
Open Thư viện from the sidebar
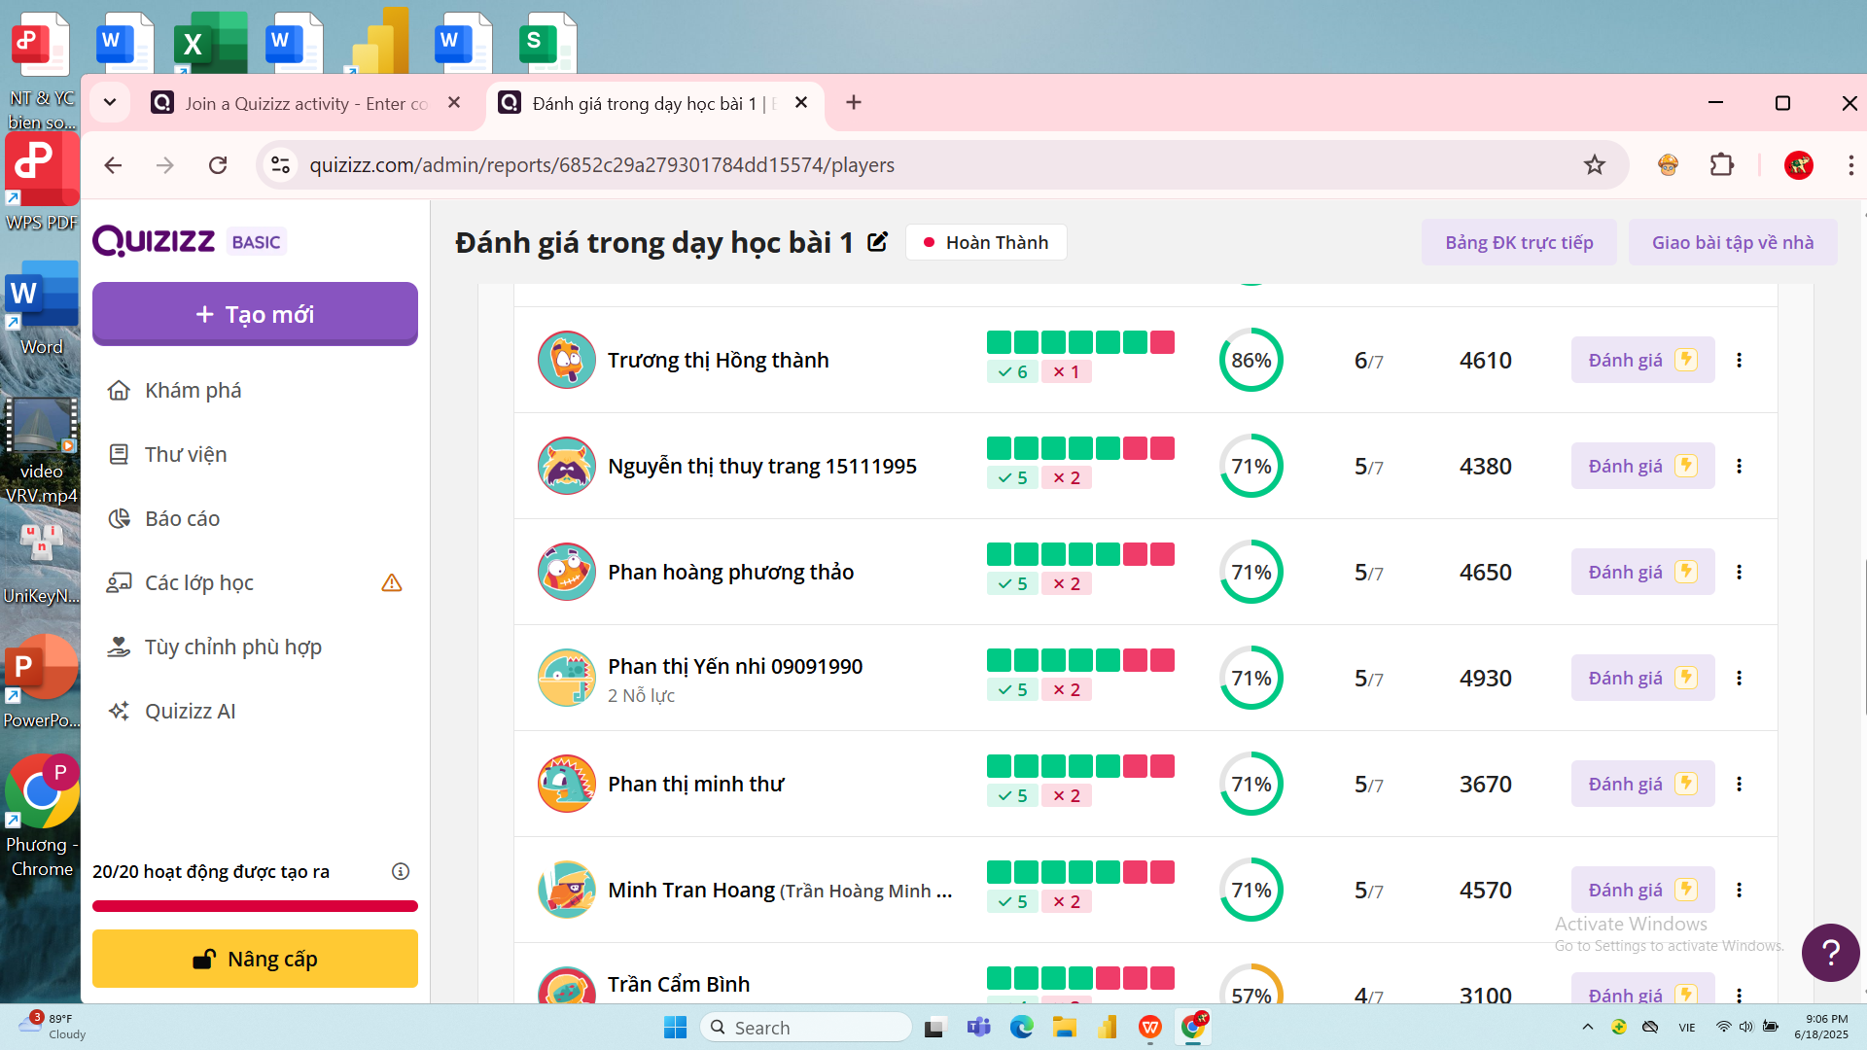(185, 454)
